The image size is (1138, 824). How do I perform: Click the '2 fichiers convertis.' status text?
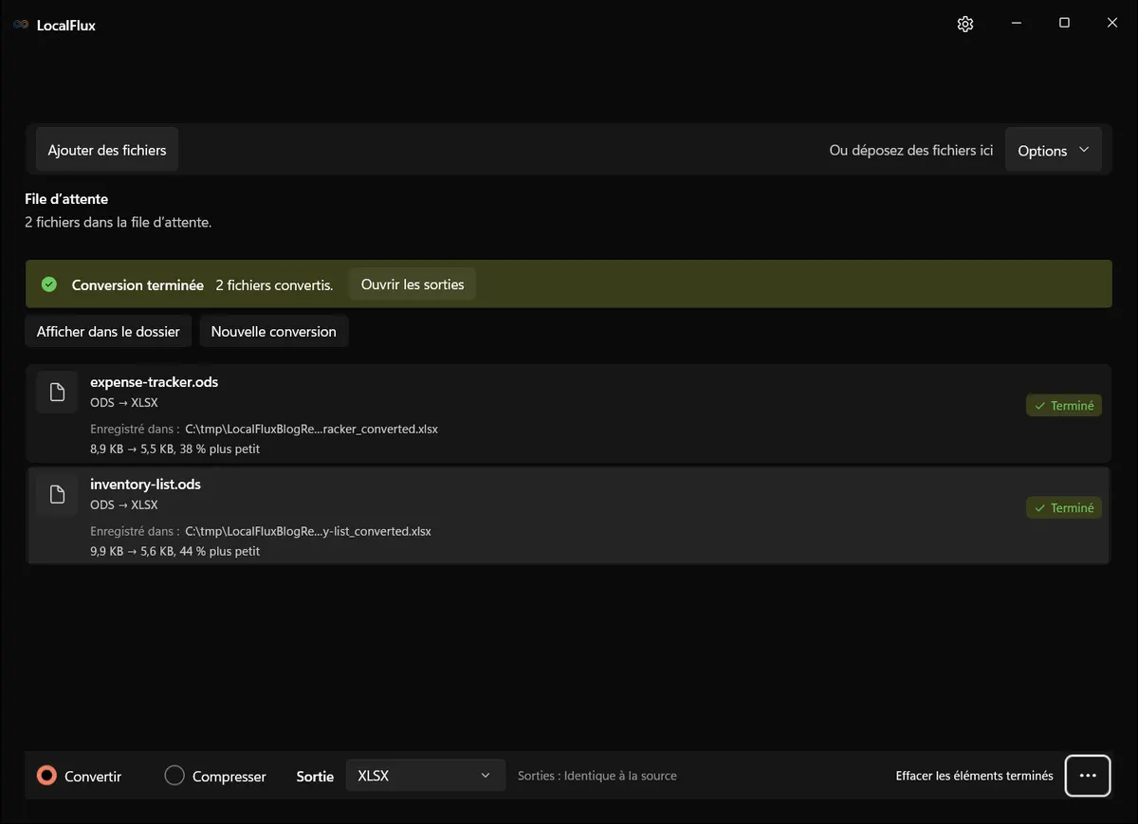(274, 285)
